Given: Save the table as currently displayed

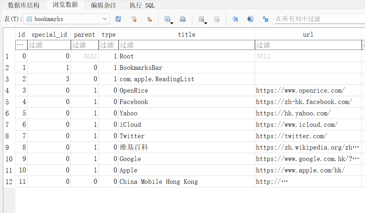Looking at the screenshot, I should (167, 19).
